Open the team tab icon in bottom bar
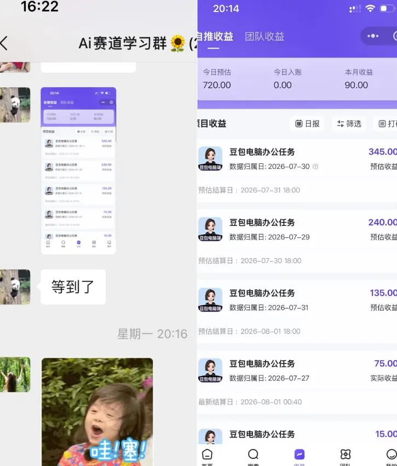 [x=346, y=454]
